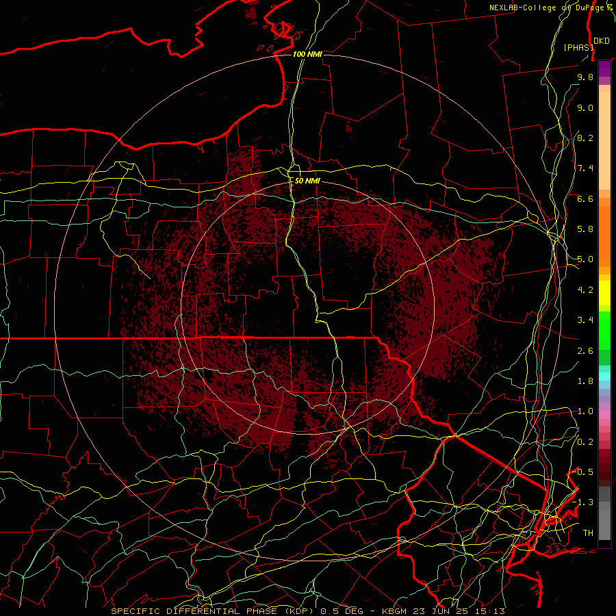Click the 3.4 legend value
616x616 pixels.
coord(585,320)
